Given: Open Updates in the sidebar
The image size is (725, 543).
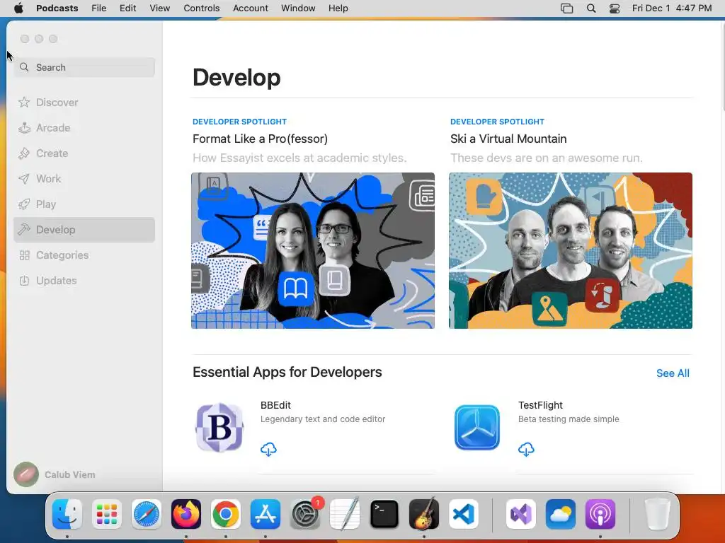Looking at the screenshot, I should click(x=84, y=280).
